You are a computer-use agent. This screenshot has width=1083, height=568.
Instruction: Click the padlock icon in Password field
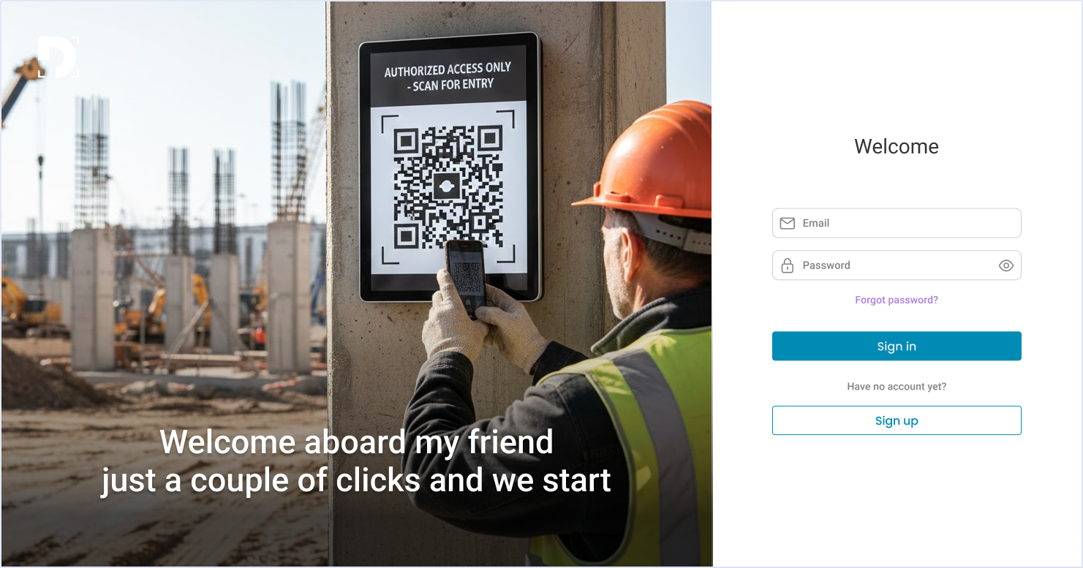tap(788, 265)
